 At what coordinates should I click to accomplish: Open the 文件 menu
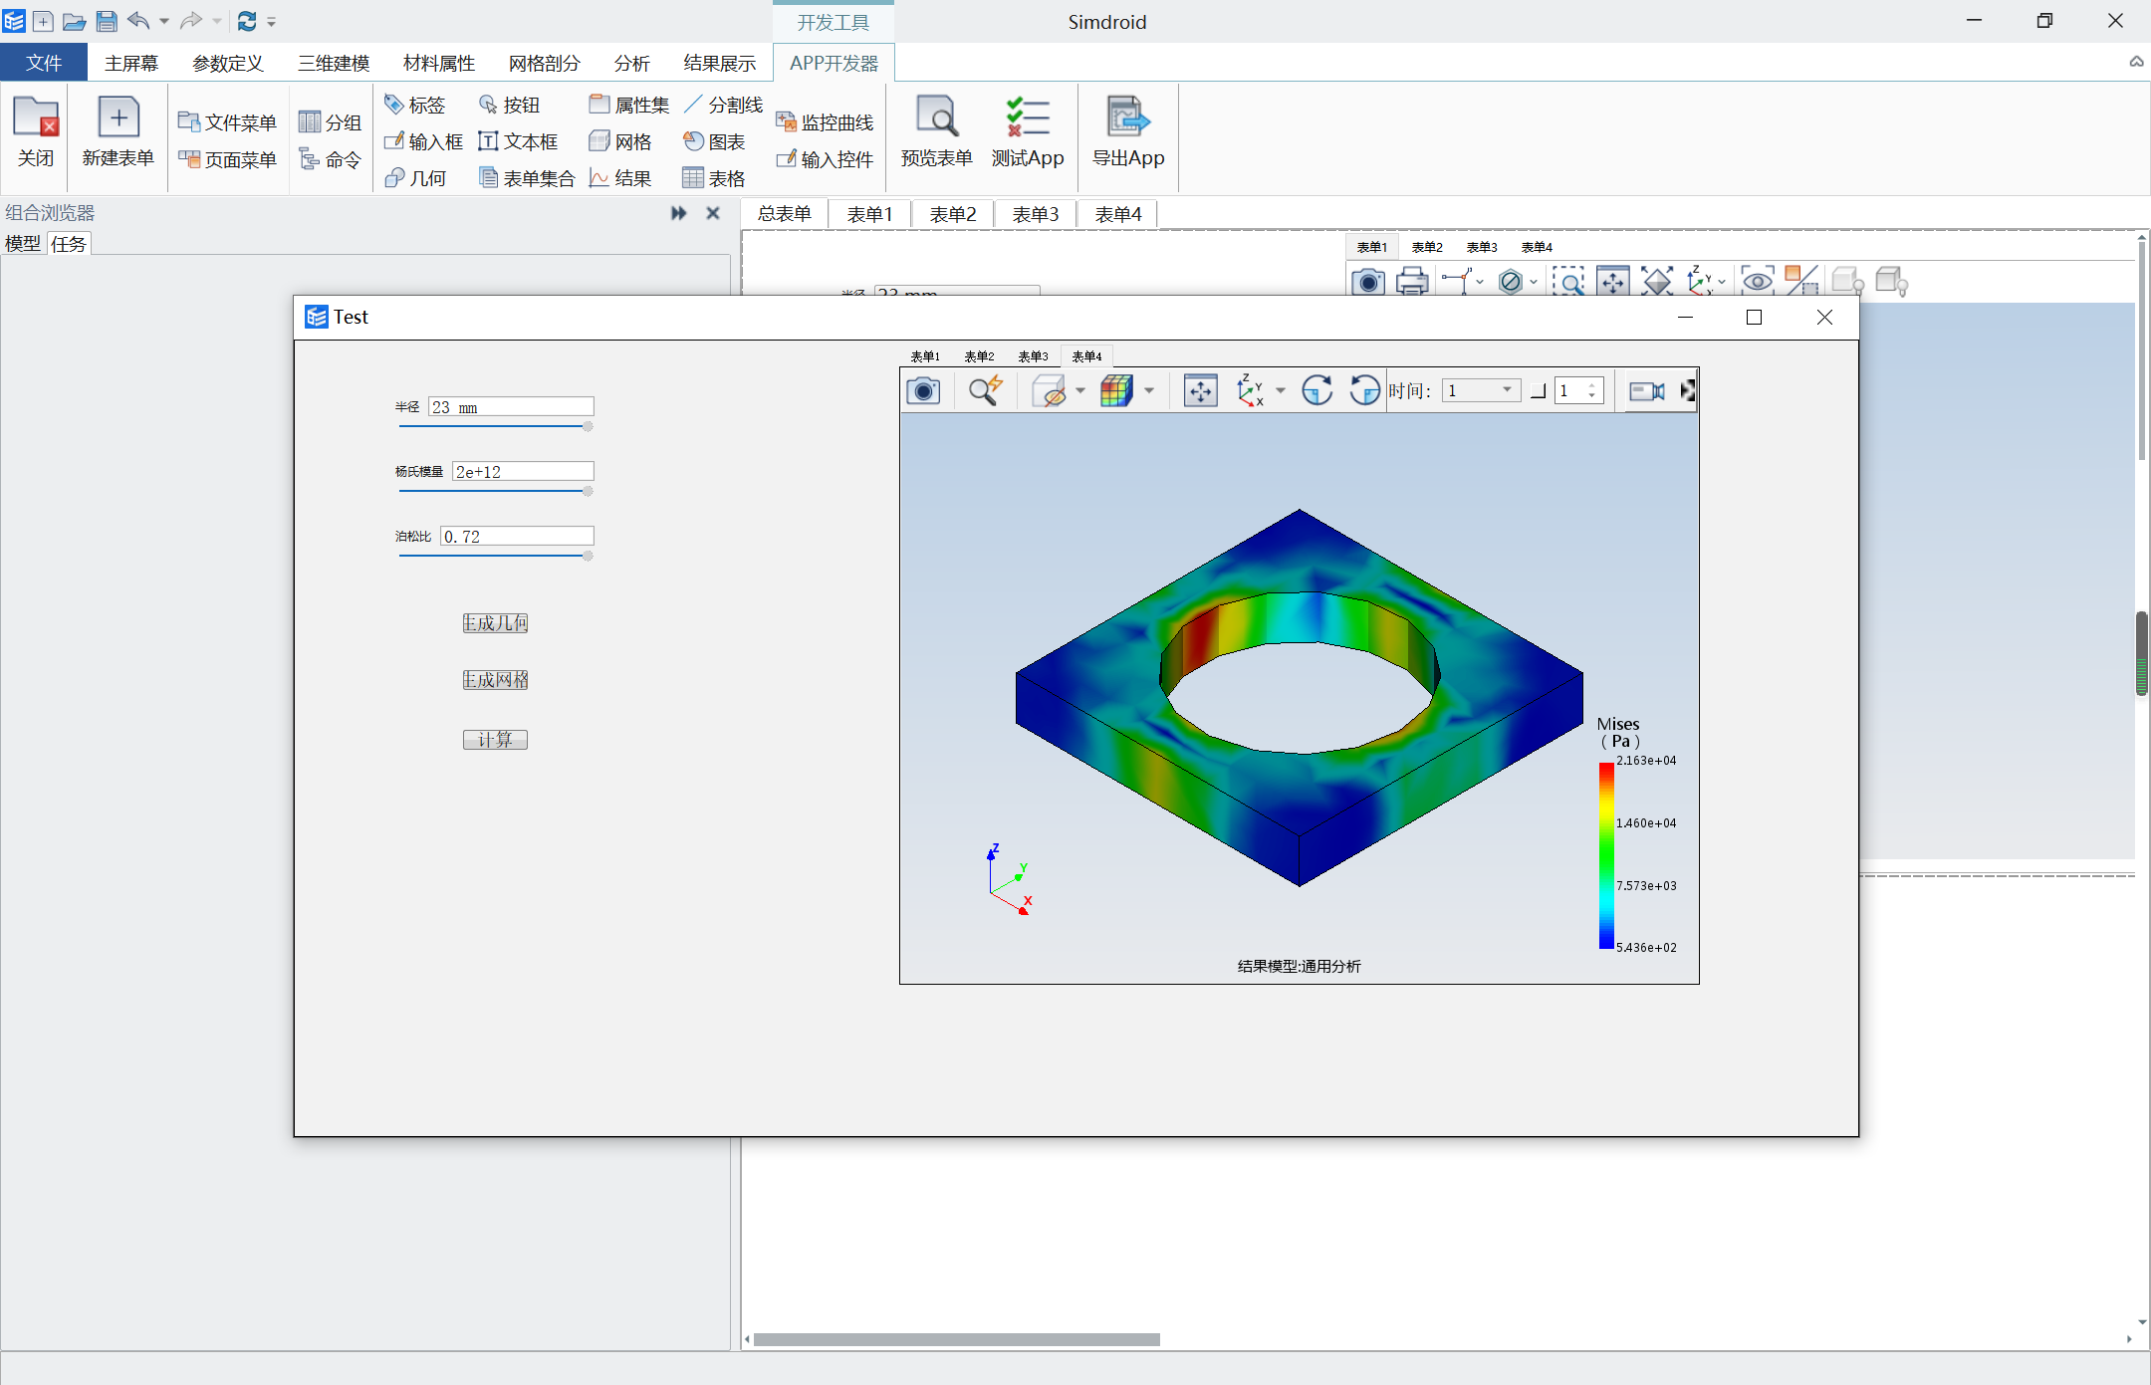point(44,63)
